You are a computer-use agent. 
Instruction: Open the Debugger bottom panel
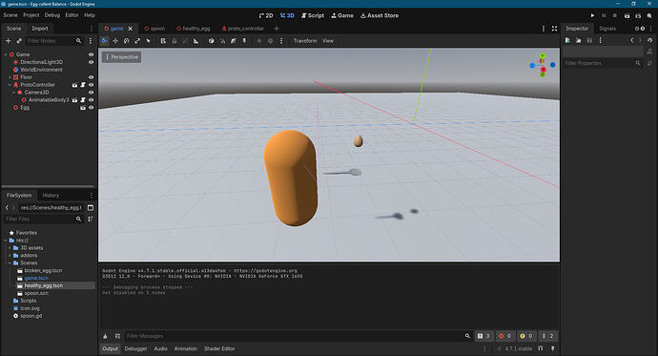click(135, 349)
